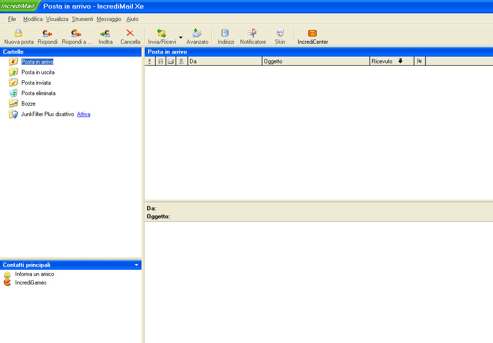Click the Nuova posta toolbar icon
The image size is (493, 343).
coord(19,33)
